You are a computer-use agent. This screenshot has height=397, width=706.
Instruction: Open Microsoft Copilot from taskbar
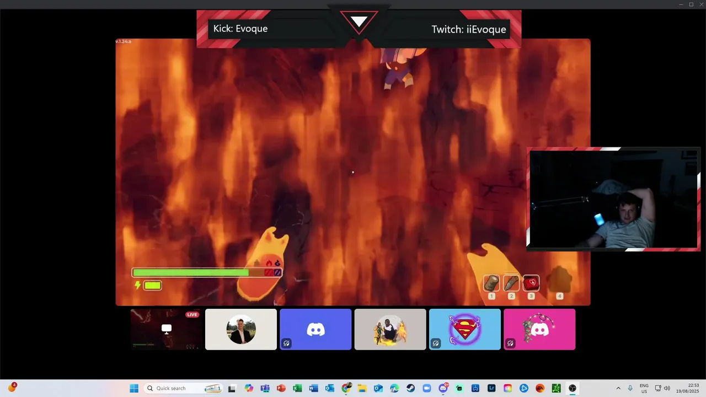[x=249, y=388]
